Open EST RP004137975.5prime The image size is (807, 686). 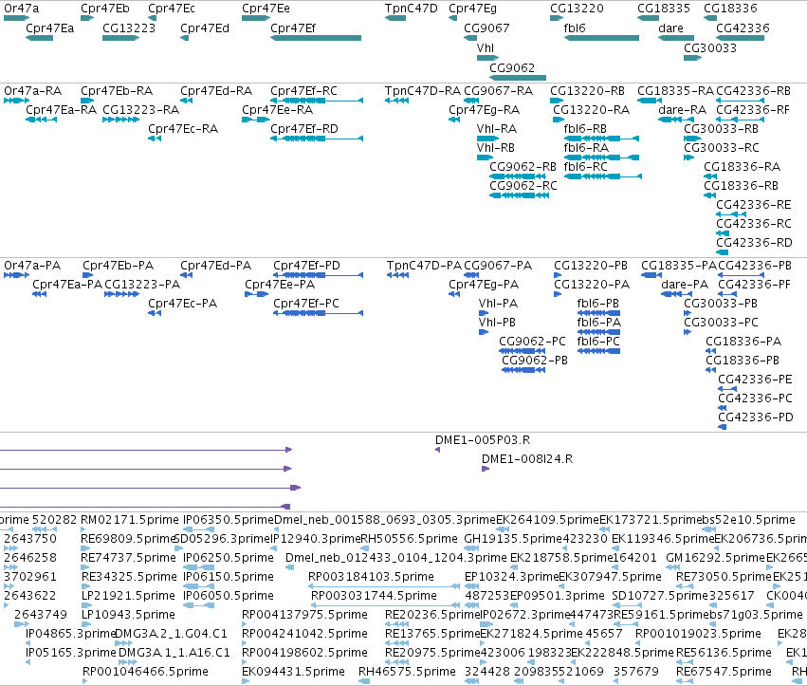246,624
